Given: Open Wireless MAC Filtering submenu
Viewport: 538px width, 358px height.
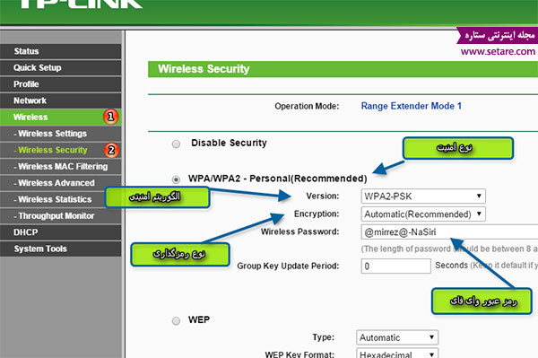Looking at the screenshot, I should point(60,167).
